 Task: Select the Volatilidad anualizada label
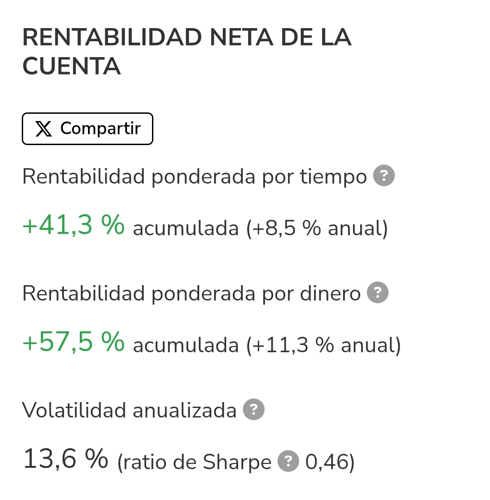[129, 410]
